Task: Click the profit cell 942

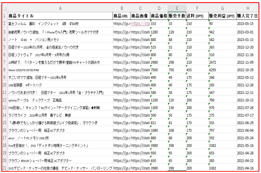Action: pos(222,32)
